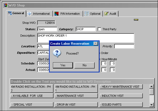Click the description list scrollbar thumb

[x=152, y=92]
